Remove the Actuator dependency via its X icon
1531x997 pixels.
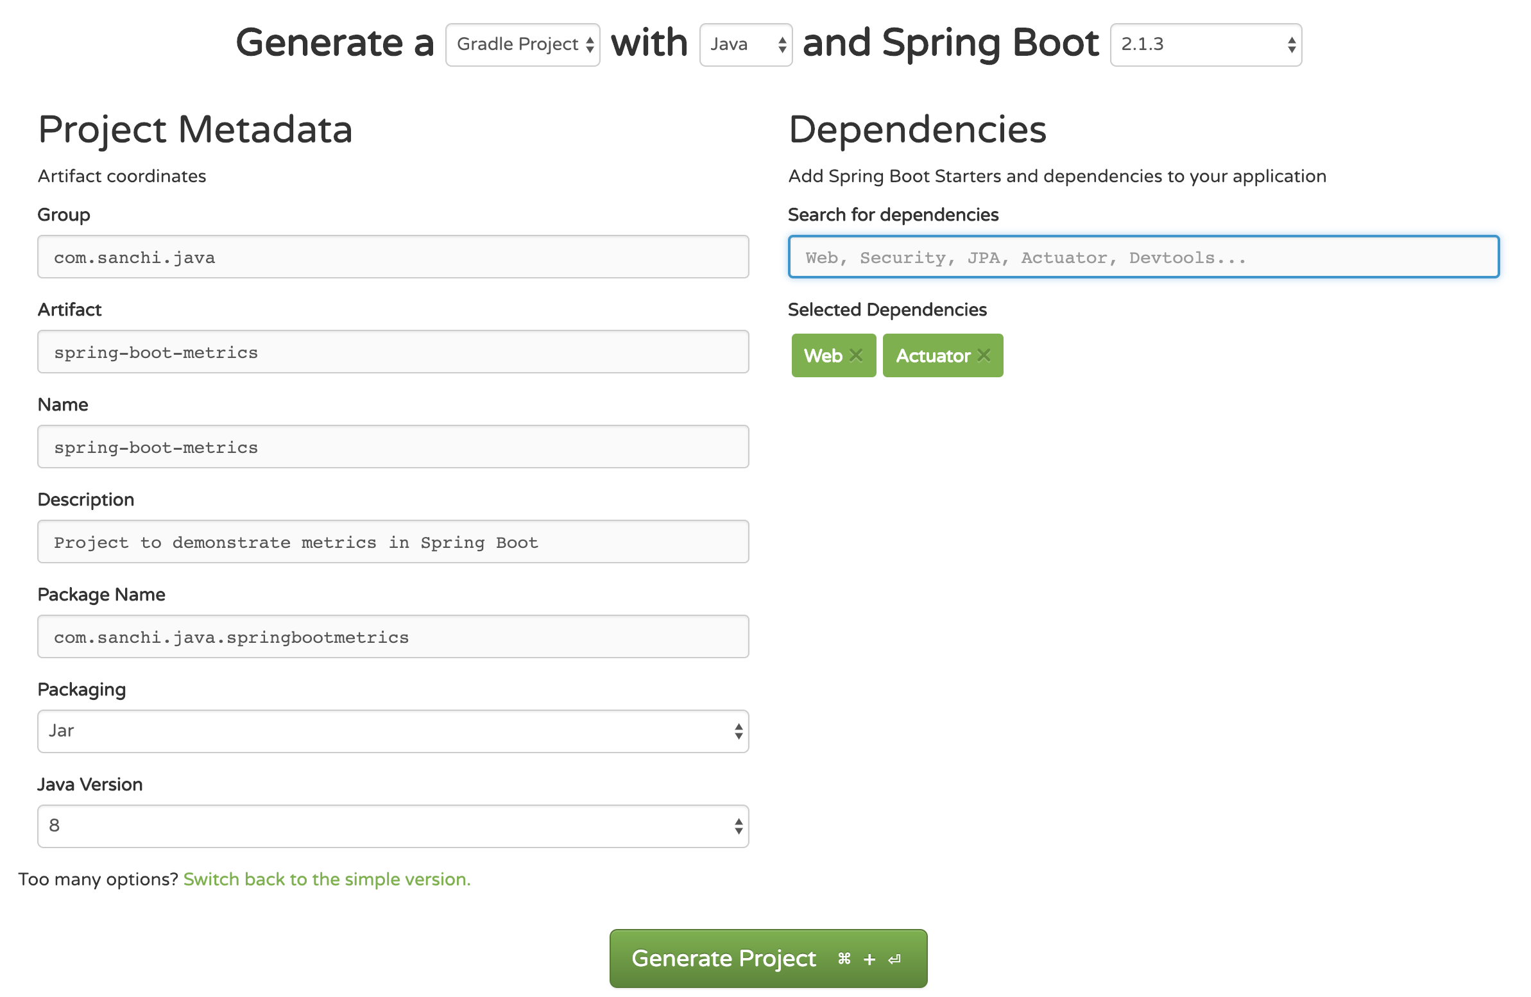pyautogui.click(x=984, y=355)
